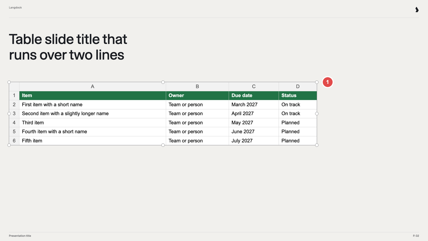Click the slide title "Table slide title that runs over two lines"
428x241 pixels.
coord(68,47)
